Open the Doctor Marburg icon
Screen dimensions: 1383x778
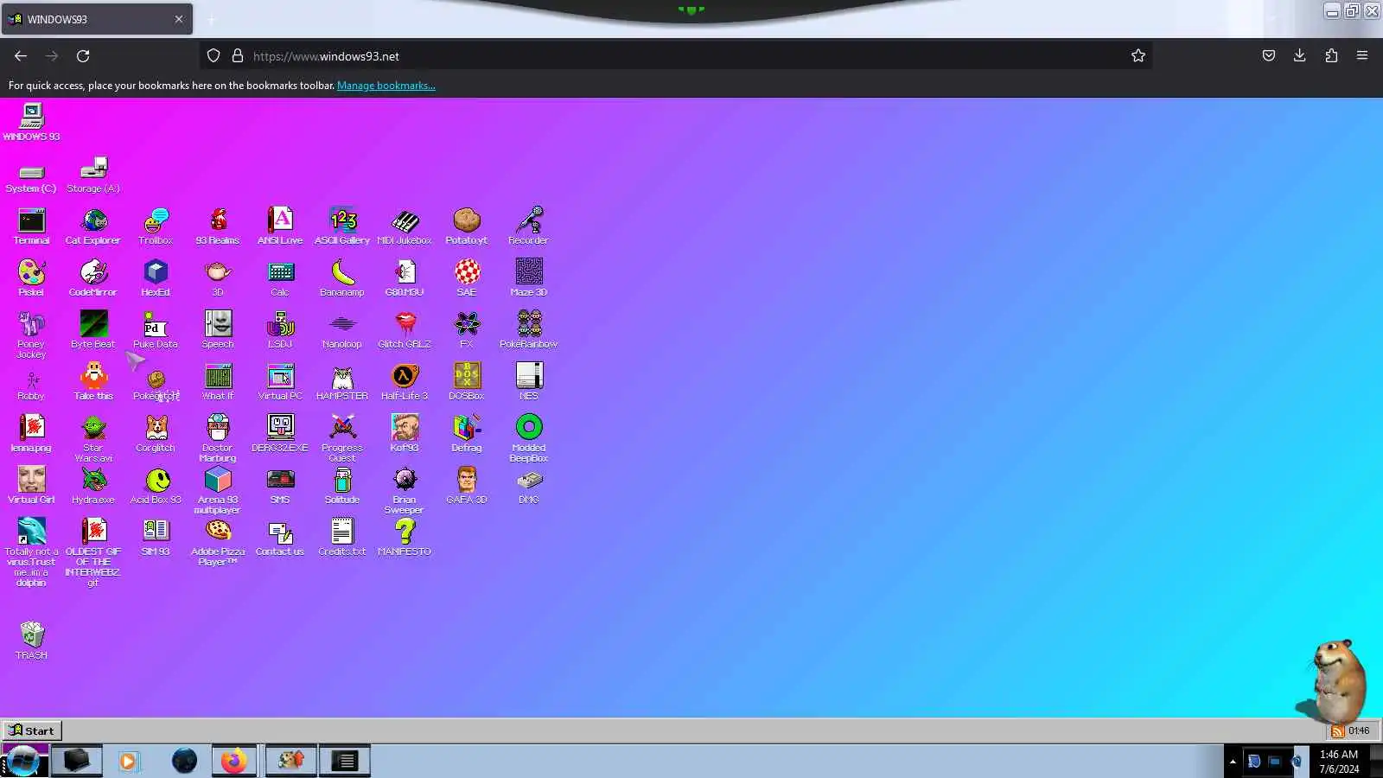coord(218,439)
